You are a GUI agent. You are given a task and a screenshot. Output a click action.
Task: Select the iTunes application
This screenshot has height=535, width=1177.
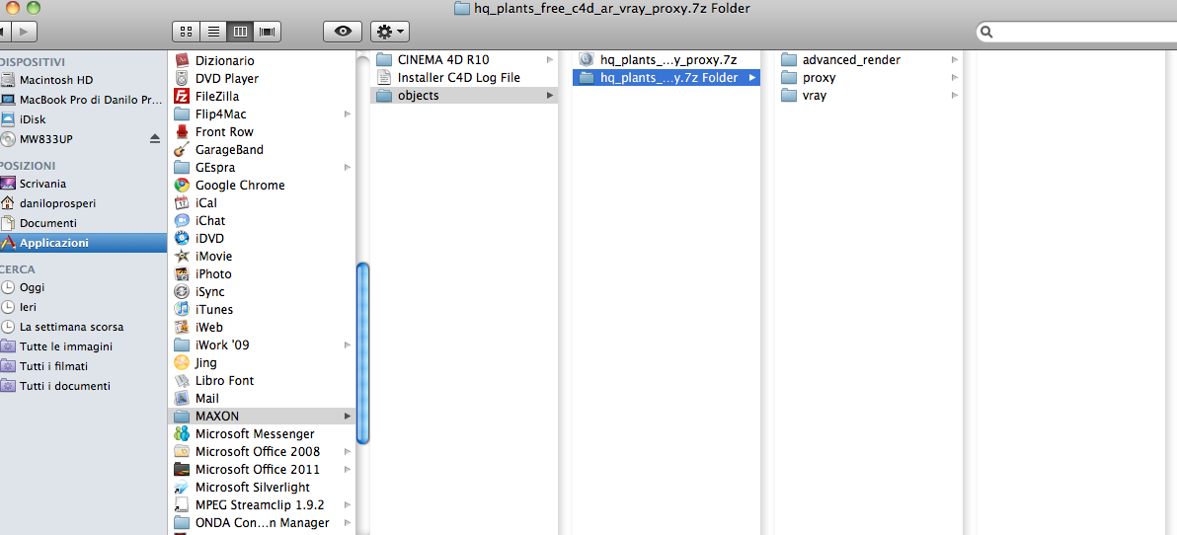(214, 309)
